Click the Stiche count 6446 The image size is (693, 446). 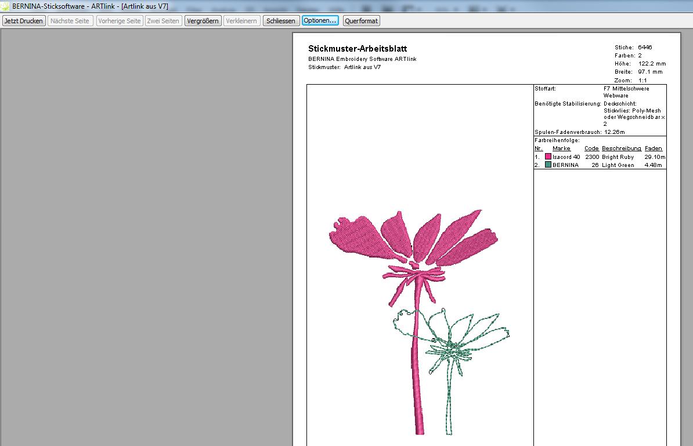point(645,47)
